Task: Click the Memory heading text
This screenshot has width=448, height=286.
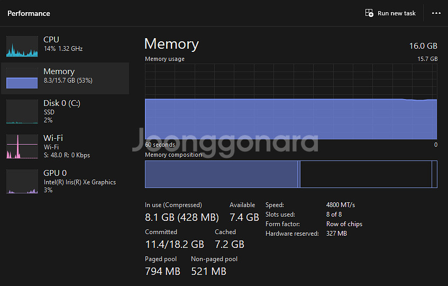Action: pos(171,44)
